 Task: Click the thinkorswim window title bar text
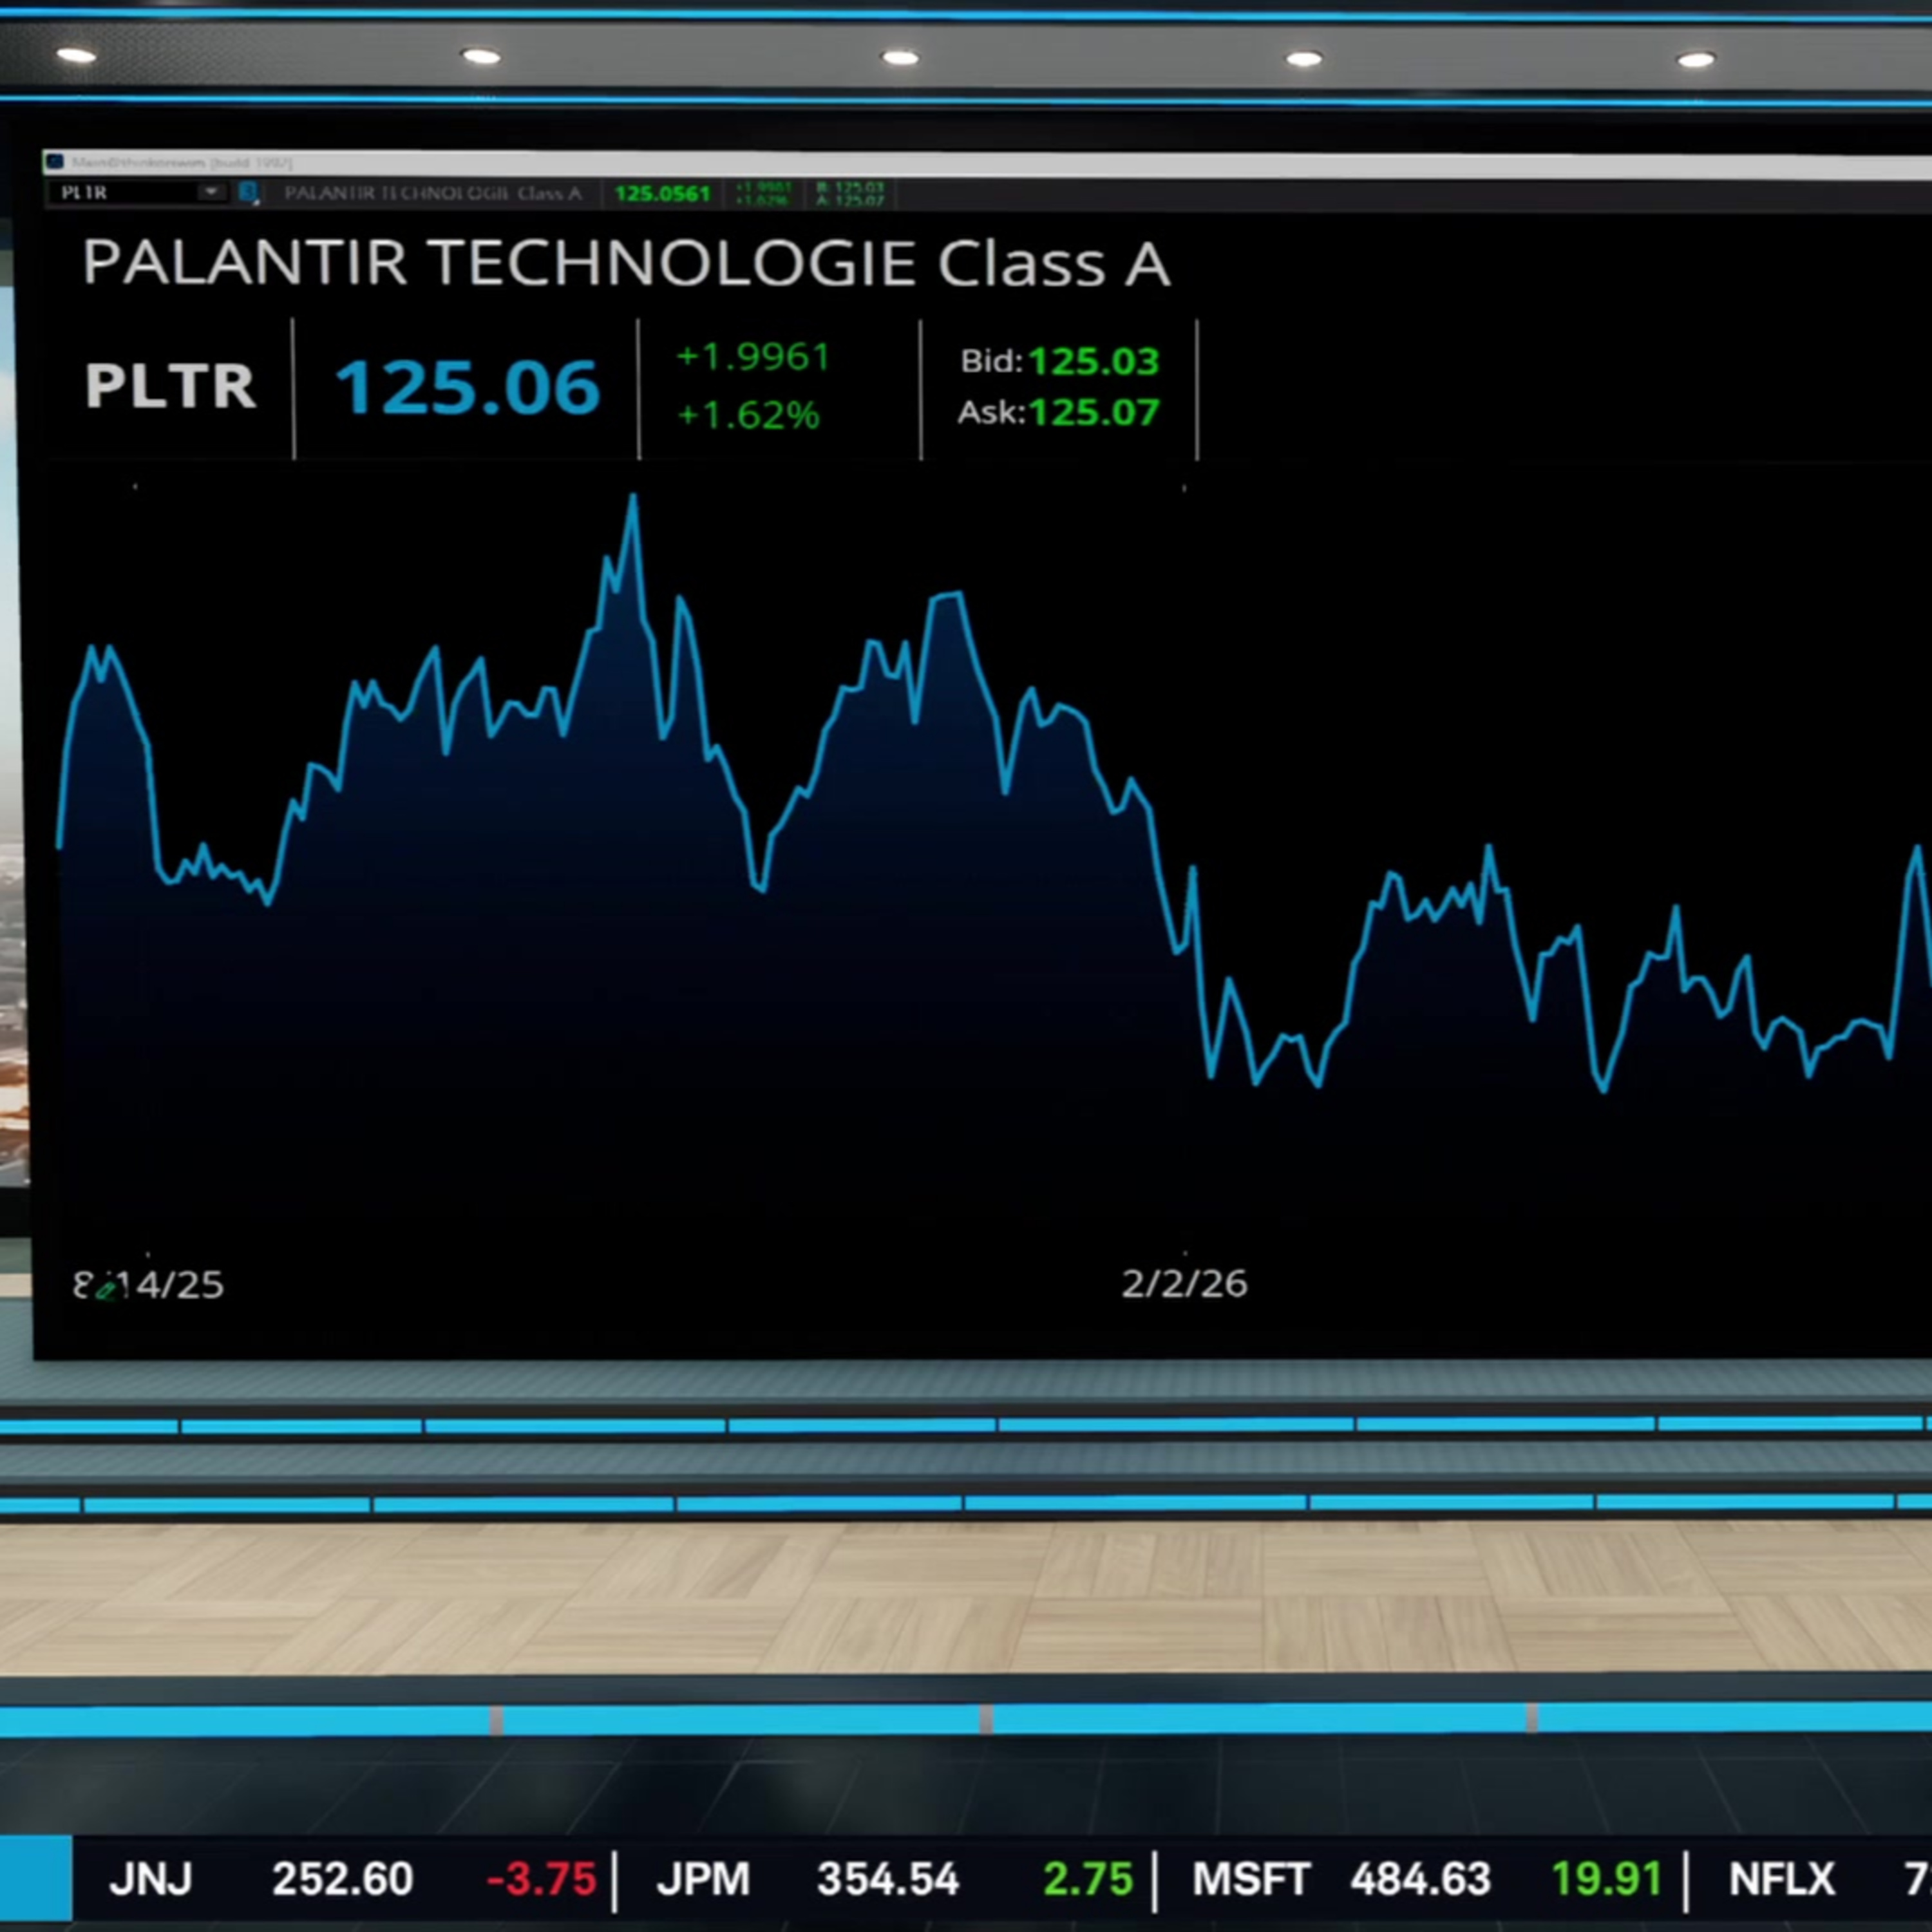pos(181,162)
